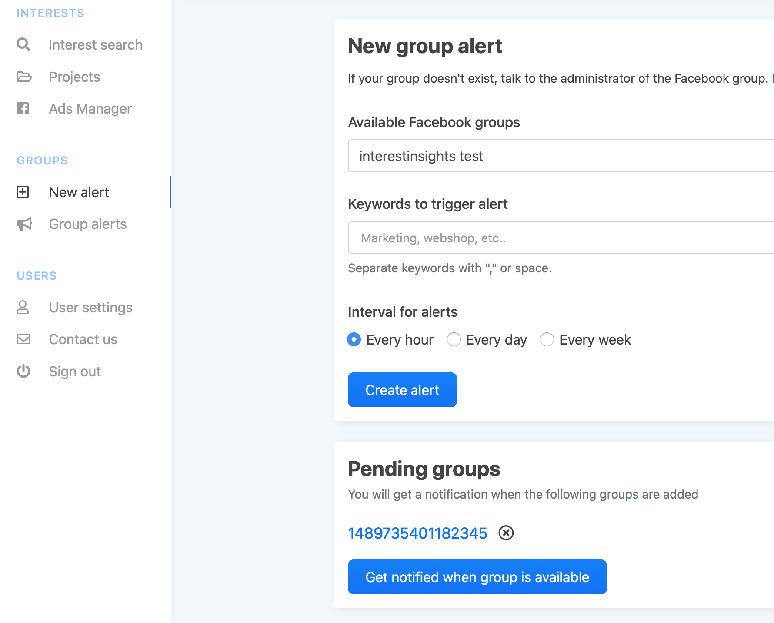Image resolution: width=774 pixels, height=623 pixels.
Task: Click the envelope icon for Contact us
Action: (23, 339)
